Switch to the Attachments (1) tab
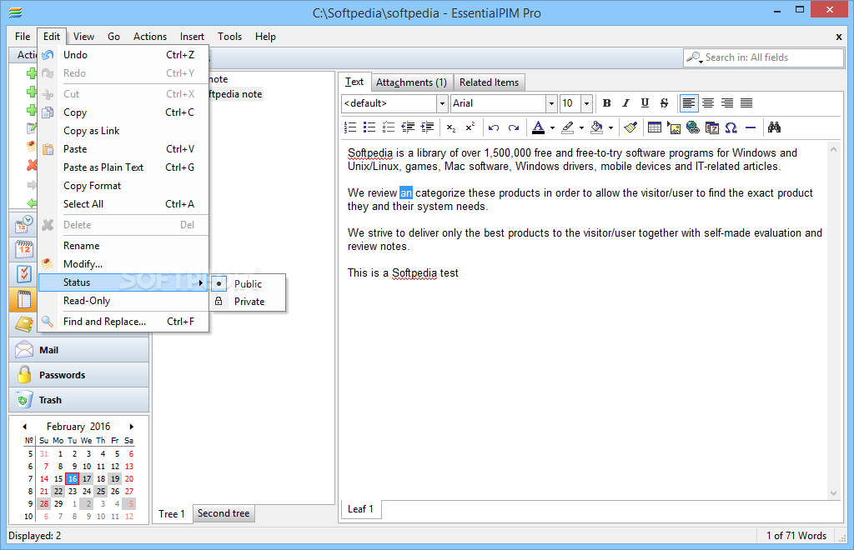854x550 pixels. click(x=411, y=82)
